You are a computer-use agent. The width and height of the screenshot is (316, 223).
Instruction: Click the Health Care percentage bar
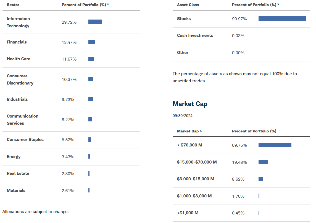click(91, 59)
